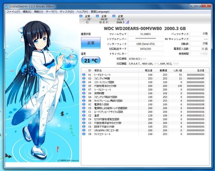The height and width of the screenshot is (171, 215).
Task: Click the status orb for 0A スピンアップ再試行回数
Action: tap(84, 97)
